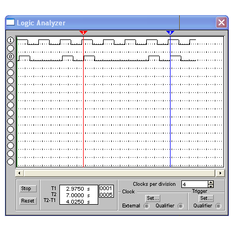Click the Clocks per division input field
The image size is (231, 229).
[x=195, y=184]
